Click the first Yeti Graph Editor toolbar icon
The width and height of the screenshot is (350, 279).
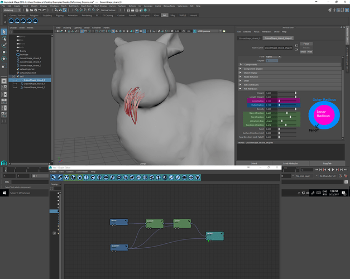(x=54, y=177)
